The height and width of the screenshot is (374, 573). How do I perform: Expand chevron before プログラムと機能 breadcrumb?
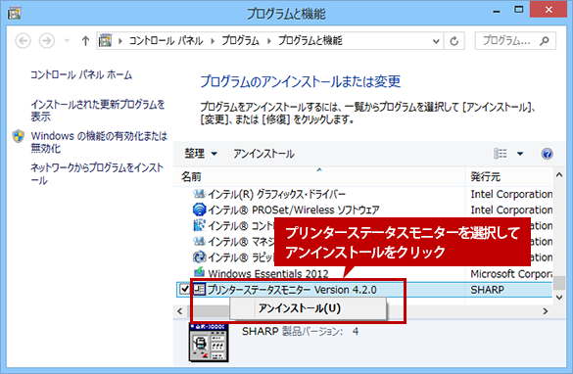click(x=269, y=41)
